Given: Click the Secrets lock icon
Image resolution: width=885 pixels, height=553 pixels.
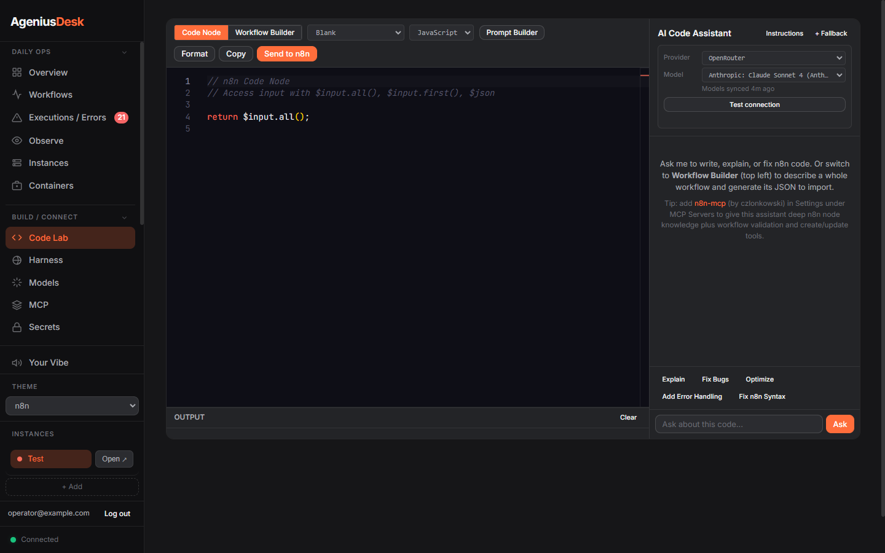Looking at the screenshot, I should point(17,327).
